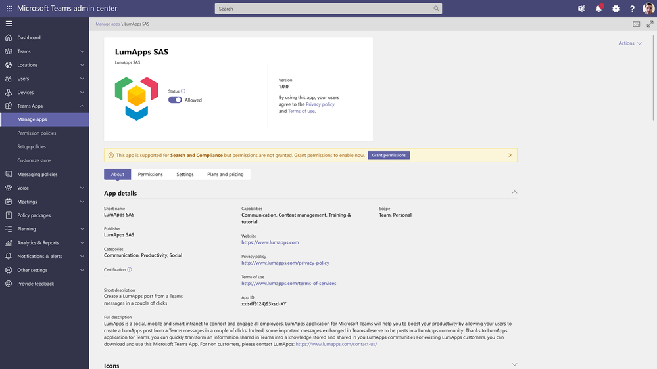Click the LumApps SAS app logo
The width and height of the screenshot is (657, 369).
tap(137, 98)
